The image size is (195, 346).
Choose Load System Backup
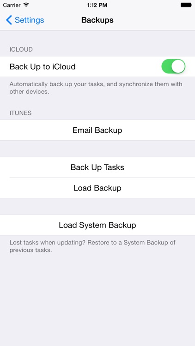pyautogui.click(x=97, y=225)
